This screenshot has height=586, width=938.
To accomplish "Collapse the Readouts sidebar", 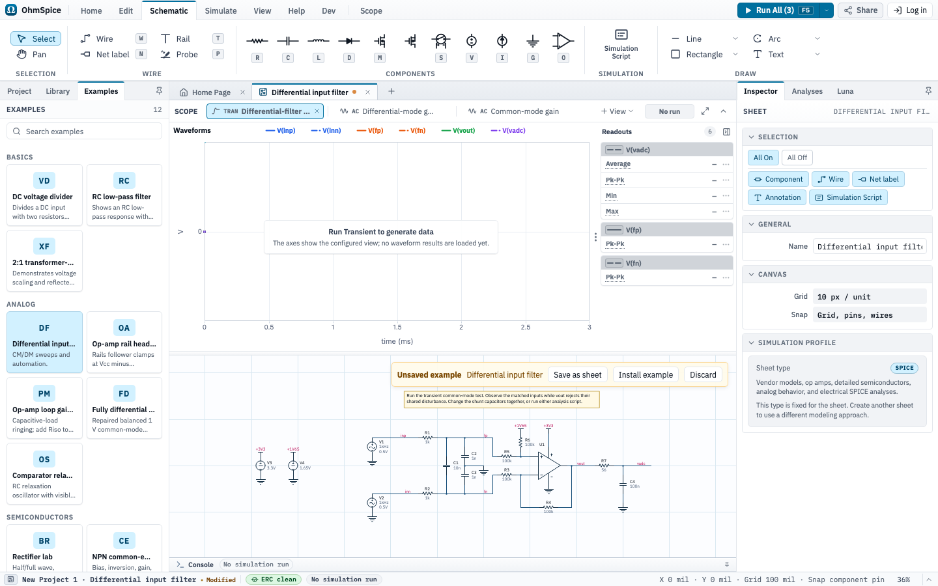I will 727,132.
